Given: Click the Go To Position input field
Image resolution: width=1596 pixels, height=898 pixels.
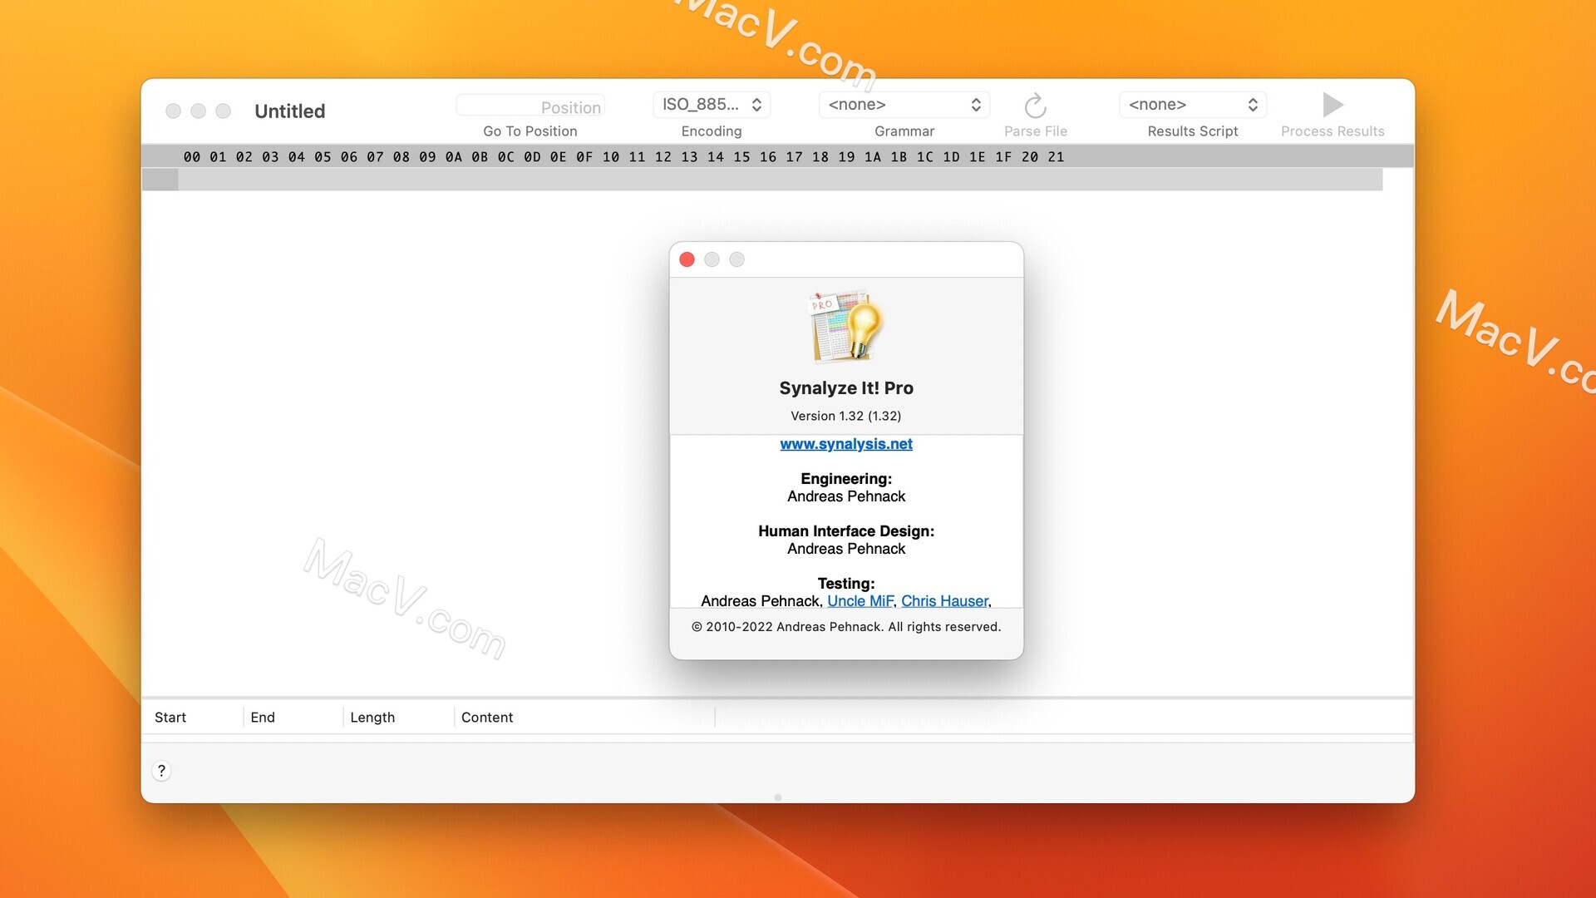Looking at the screenshot, I should point(530,106).
